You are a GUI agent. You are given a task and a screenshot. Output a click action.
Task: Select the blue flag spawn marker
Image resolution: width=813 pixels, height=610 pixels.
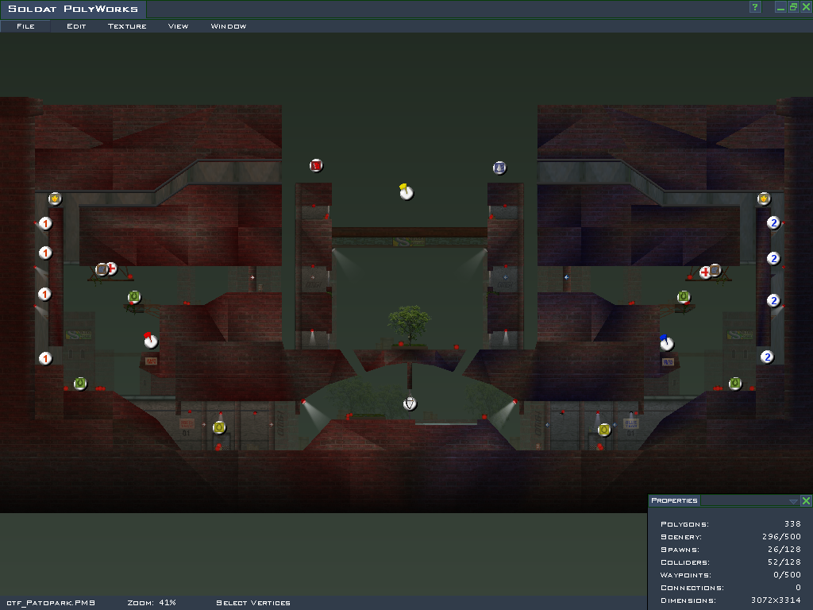[667, 343]
